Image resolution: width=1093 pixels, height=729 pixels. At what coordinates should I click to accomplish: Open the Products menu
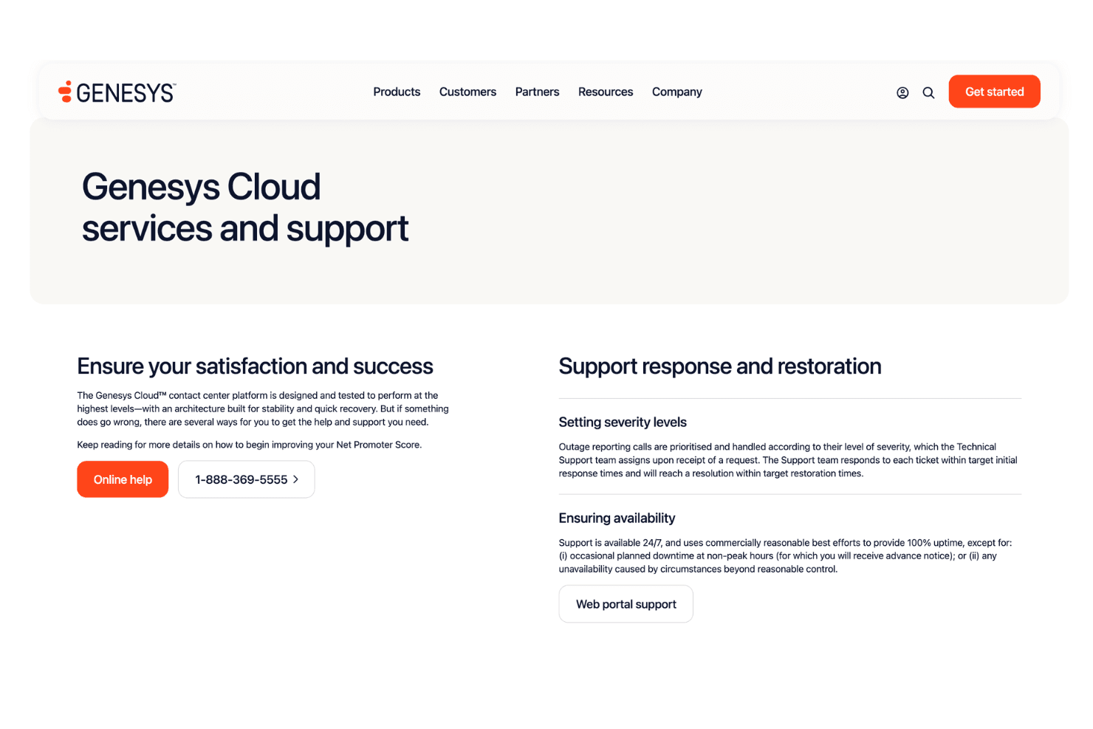click(397, 92)
